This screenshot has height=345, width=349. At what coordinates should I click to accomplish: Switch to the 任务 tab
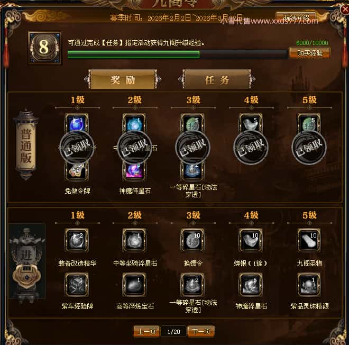click(217, 79)
